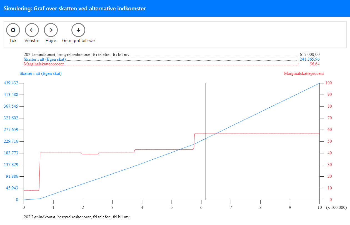Click the 'Venstre' text label
The image size is (350, 225).
click(x=32, y=41)
